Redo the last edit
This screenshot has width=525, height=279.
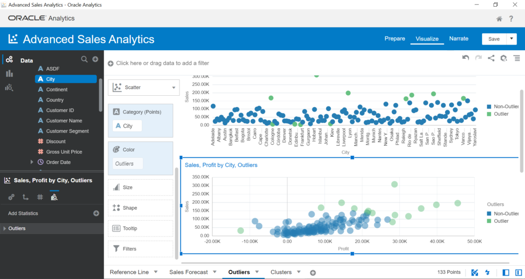[x=478, y=58]
